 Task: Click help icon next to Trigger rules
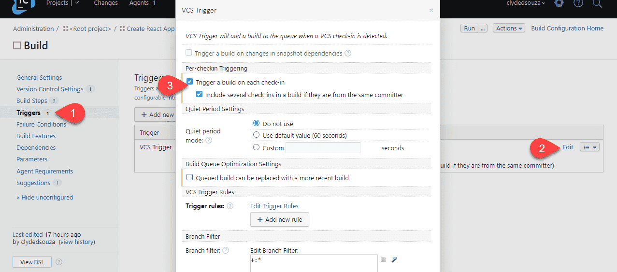[x=230, y=206]
